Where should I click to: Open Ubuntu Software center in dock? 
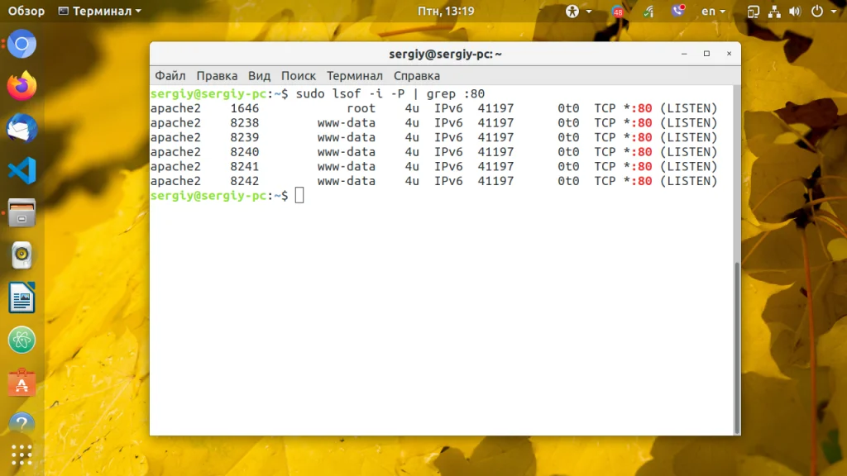click(22, 382)
